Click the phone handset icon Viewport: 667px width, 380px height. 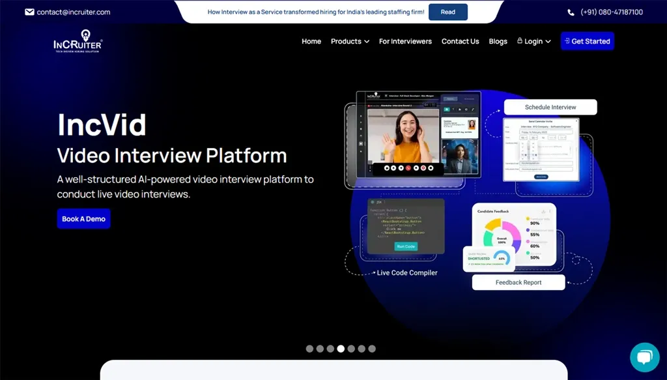click(571, 12)
